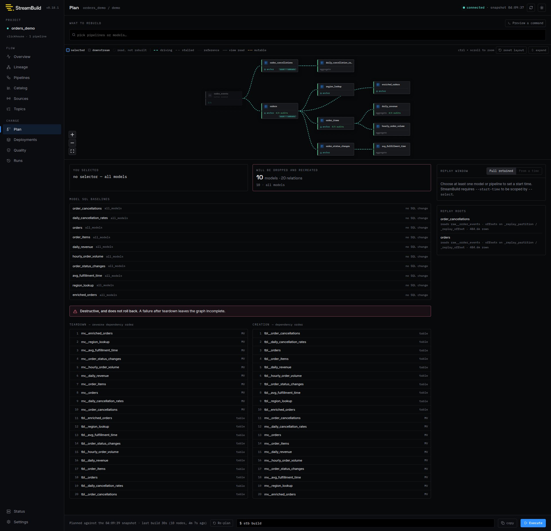This screenshot has width=551, height=531.
Task: Expand the graph view
Action: (x=538, y=50)
